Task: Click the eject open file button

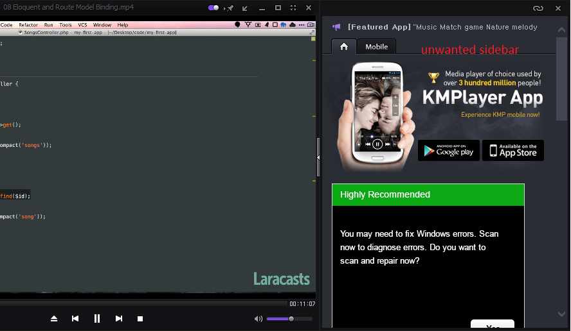Action: (x=54, y=319)
